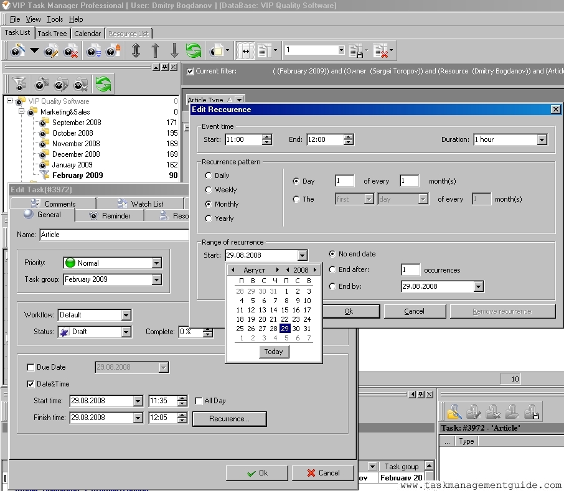Click the Edit Task pencil icon in main toolbar

[51, 50]
